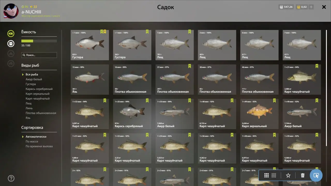Select sorting option Автоматически
This screenshot has height=186, width=331.
click(36, 137)
